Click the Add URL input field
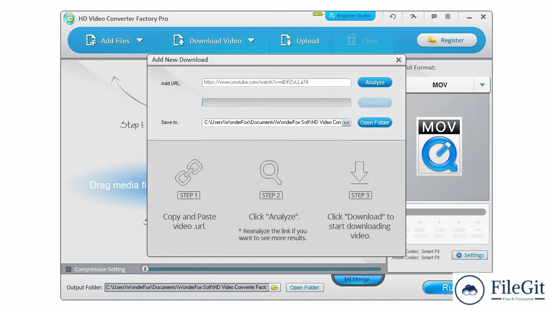The width and height of the screenshot is (553, 311). 276,82
